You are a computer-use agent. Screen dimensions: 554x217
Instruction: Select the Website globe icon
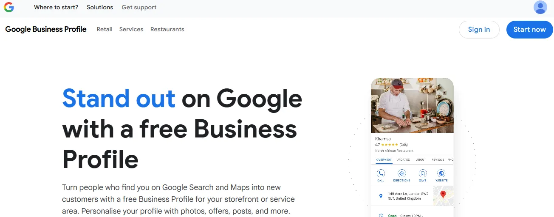[x=441, y=173]
